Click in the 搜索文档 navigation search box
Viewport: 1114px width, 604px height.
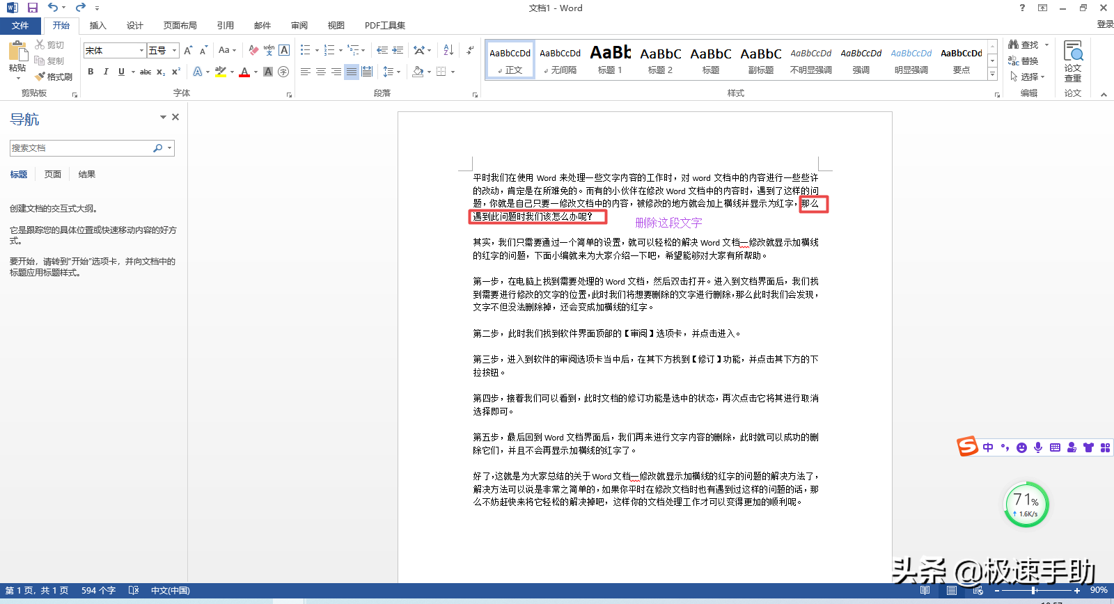pos(81,148)
